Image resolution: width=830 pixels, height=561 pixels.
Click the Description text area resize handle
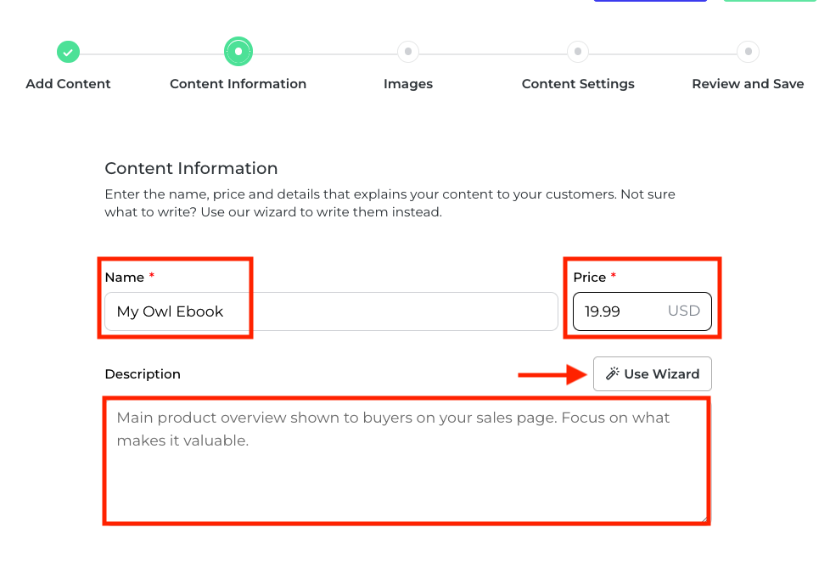pos(704,518)
